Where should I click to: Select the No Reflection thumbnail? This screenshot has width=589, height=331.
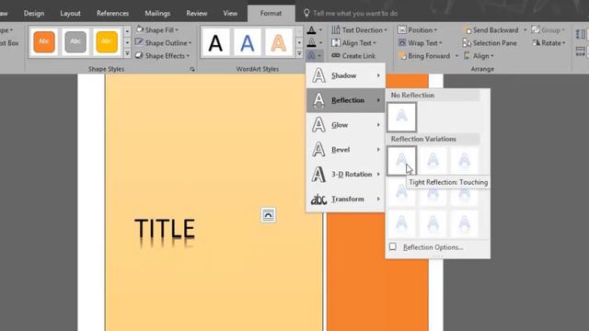tap(401, 117)
